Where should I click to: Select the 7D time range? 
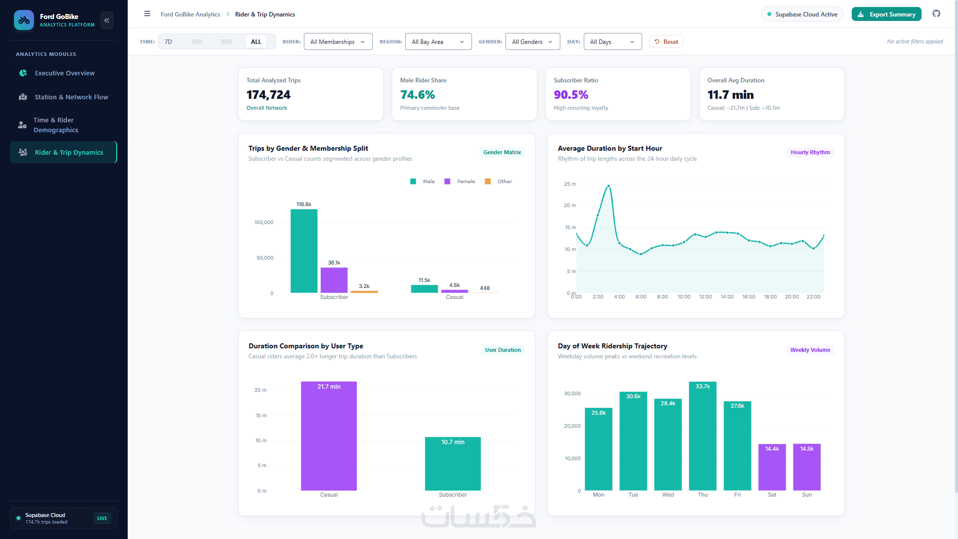coord(169,42)
